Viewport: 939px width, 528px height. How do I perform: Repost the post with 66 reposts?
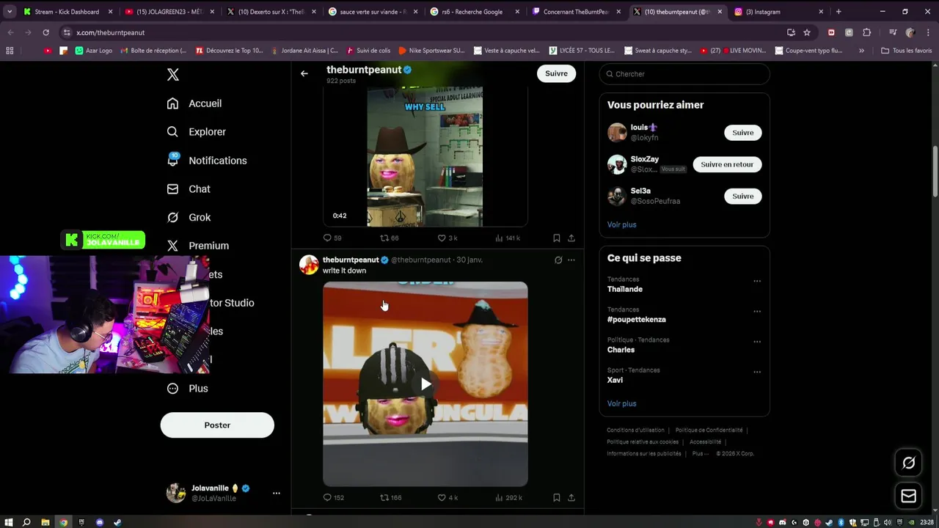(389, 238)
